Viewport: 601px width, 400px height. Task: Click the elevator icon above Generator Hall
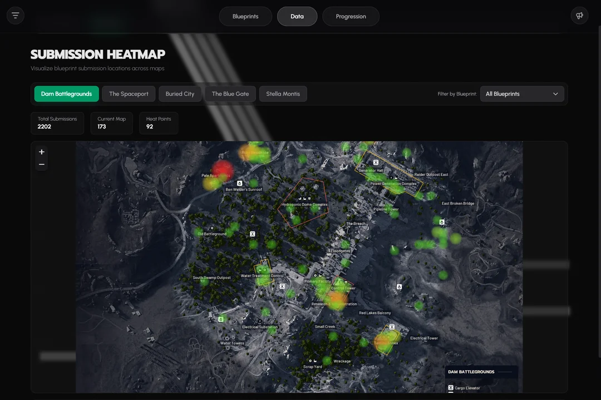376,162
